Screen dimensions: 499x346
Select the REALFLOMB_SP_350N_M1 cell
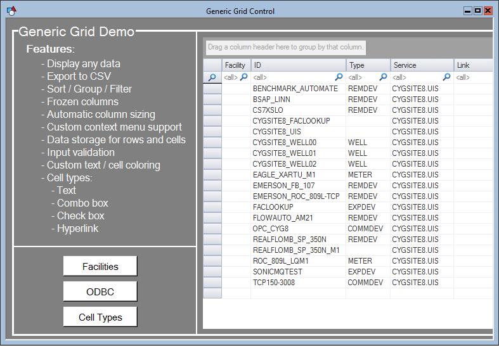[298, 250]
